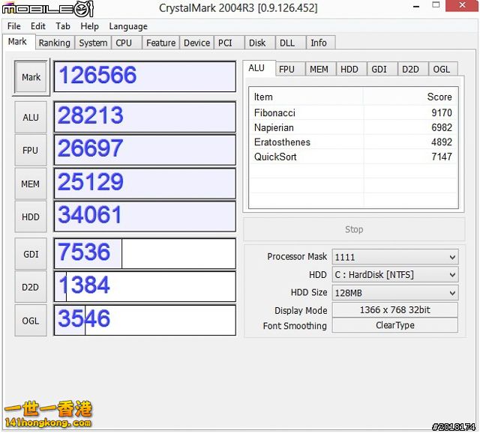Image resolution: width=480 pixels, height=433 pixels.
Task: Click the Eratosthenes score 4892
Action: pos(442,142)
